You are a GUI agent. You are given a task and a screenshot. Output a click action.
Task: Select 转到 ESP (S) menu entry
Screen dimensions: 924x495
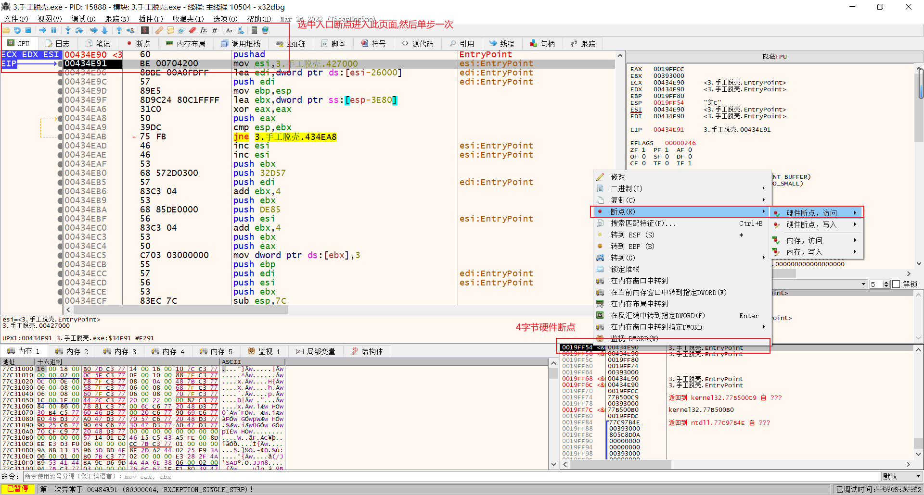coord(682,235)
